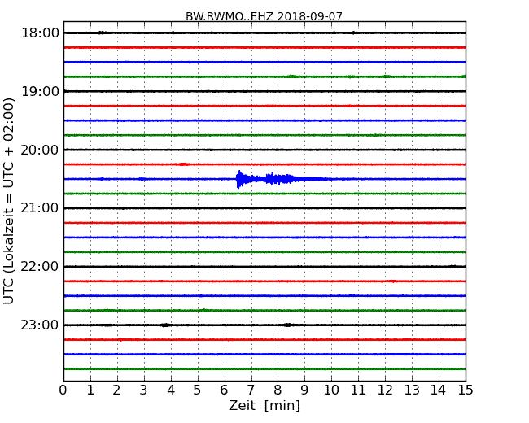
Task: Select the 22:00 time label
Action: [x=40, y=267]
